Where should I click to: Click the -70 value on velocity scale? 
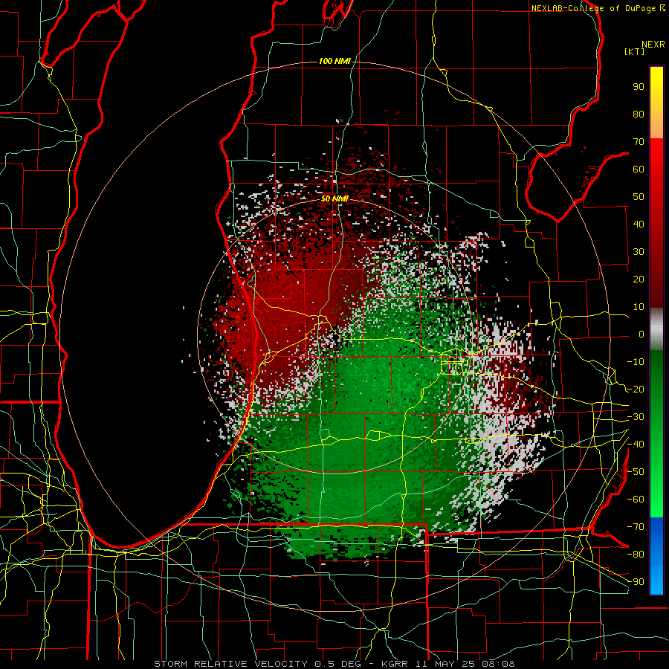(636, 527)
